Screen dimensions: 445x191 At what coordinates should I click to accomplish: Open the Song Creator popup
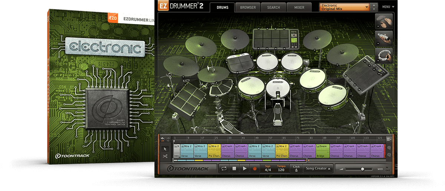(x=318, y=168)
